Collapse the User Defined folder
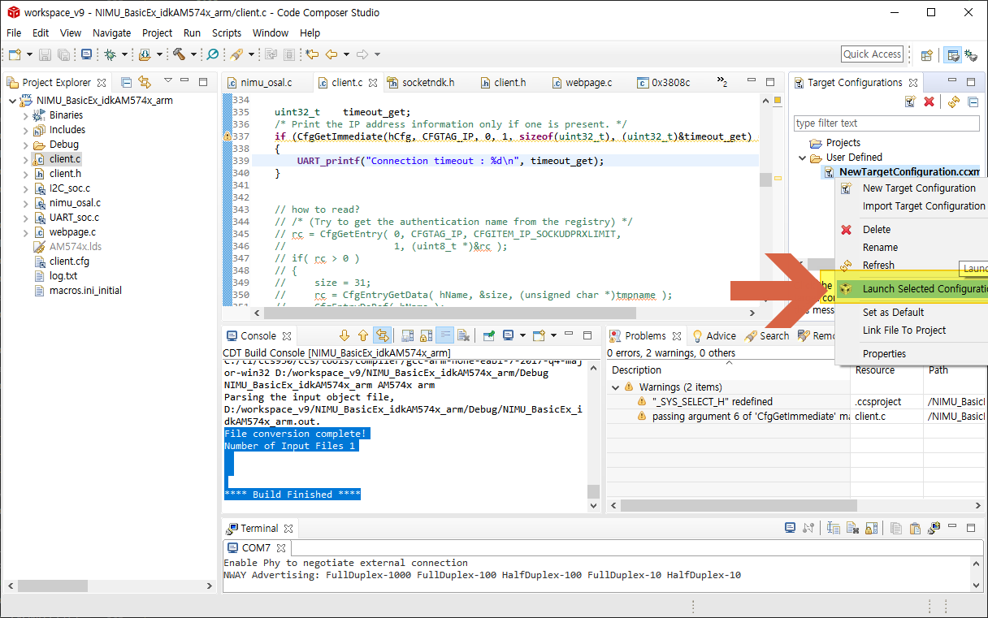 click(803, 158)
